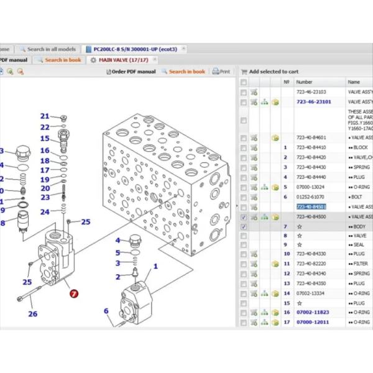Viewport: 373px width, 373px height.
Task: Click the package icon for 723-40-84601
Action: click(x=275, y=137)
